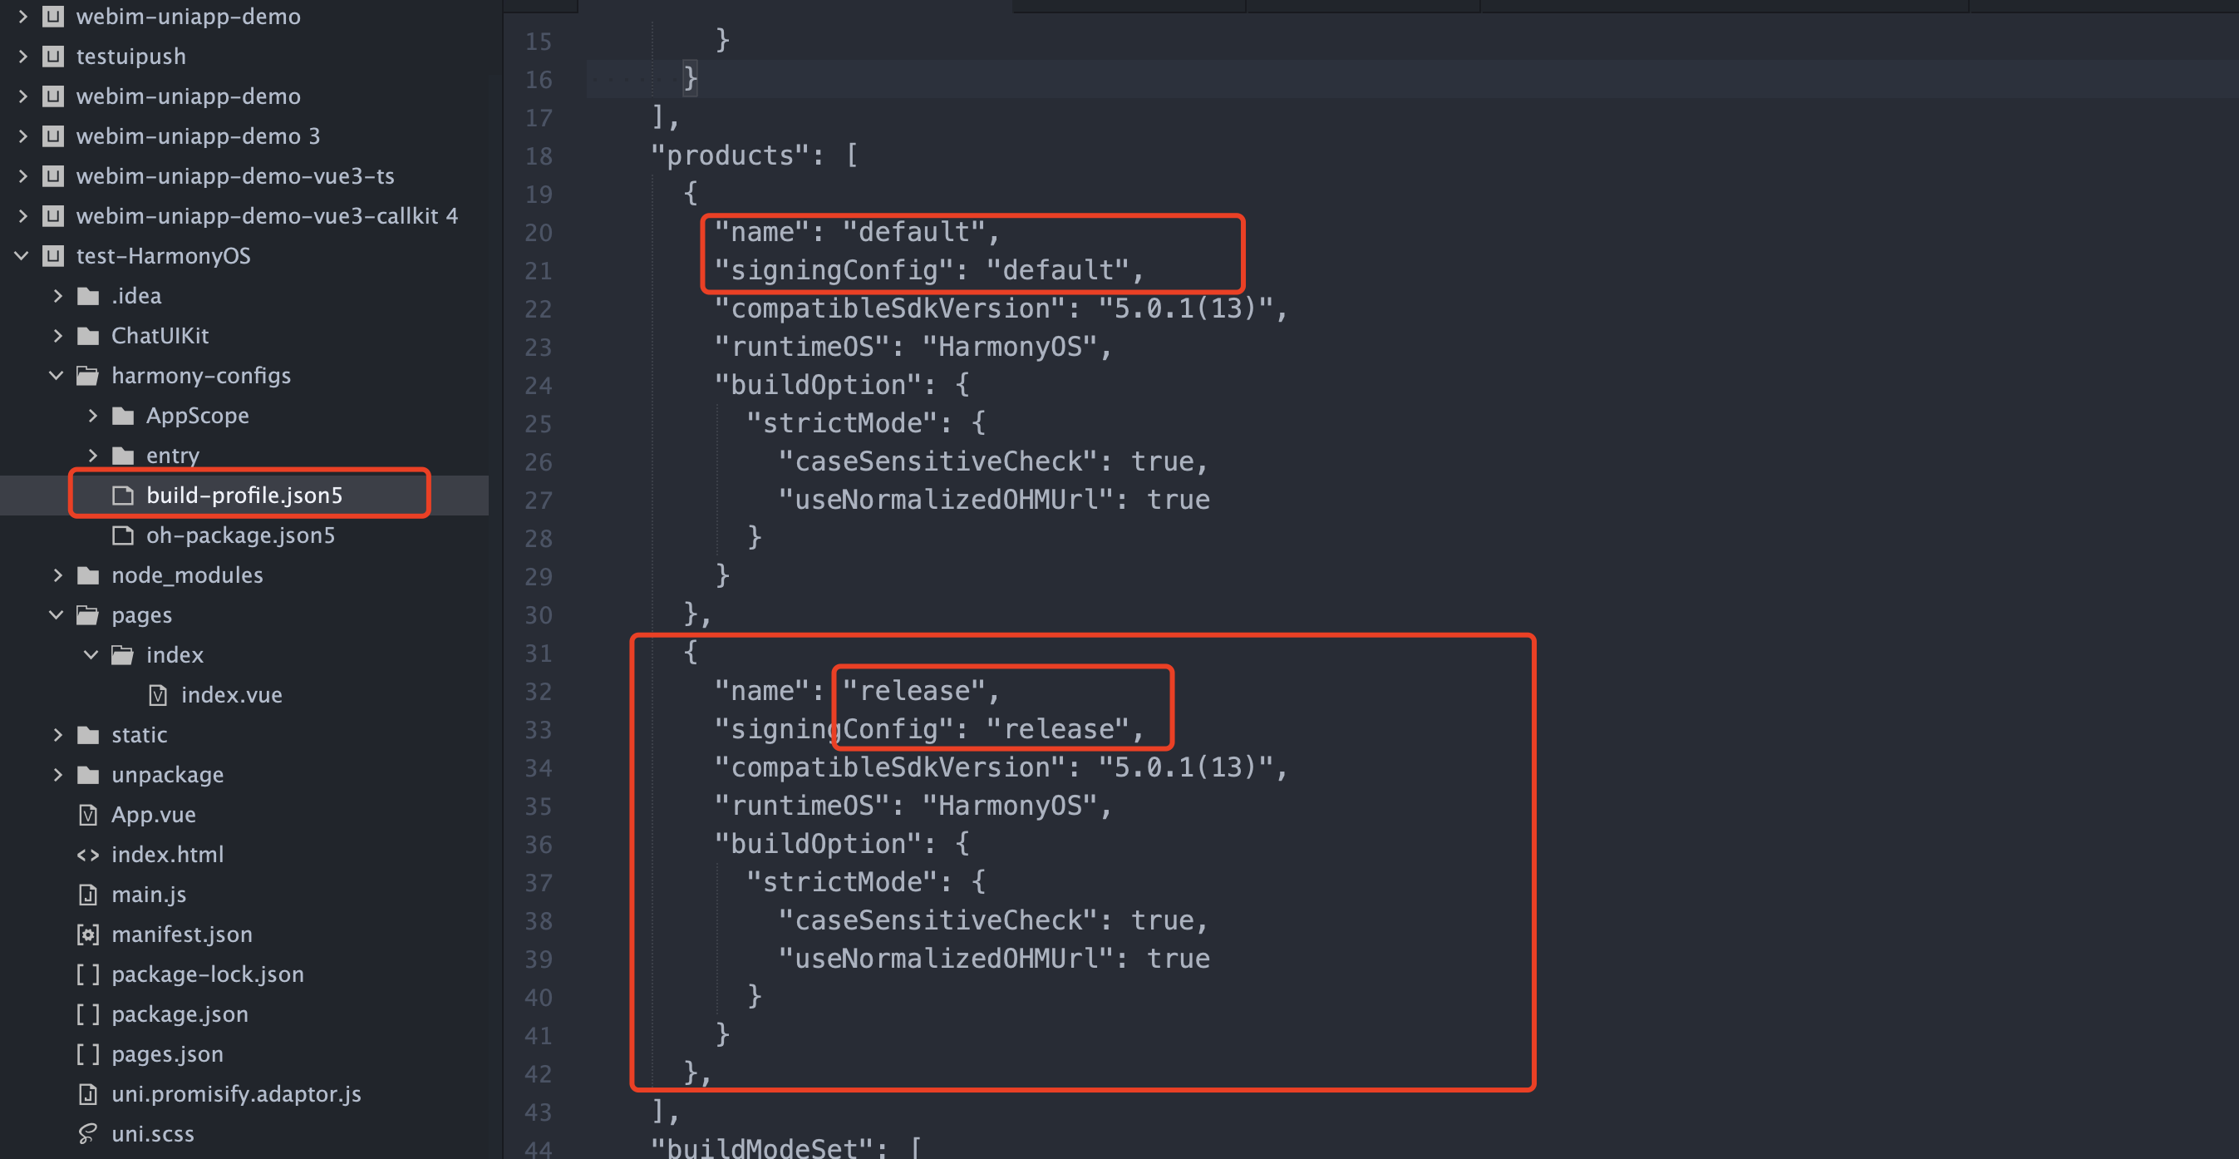Click the package-lock.json bracket icon
Viewport: 2239px width, 1159px height.
pyautogui.click(x=88, y=974)
